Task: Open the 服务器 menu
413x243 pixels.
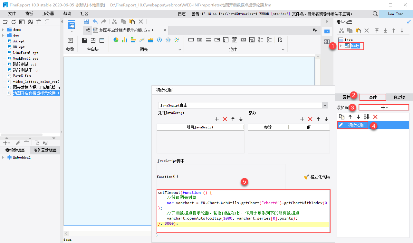Action: pos(48,14)
